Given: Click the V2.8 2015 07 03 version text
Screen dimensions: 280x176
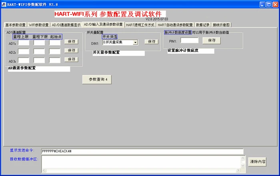Looking at the screenshot, I should [157, 19].
